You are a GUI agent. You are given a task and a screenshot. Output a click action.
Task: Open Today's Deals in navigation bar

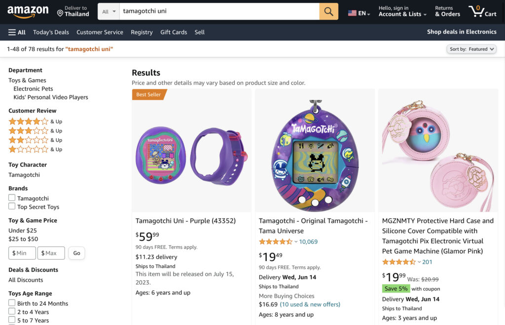coord(51,32)
